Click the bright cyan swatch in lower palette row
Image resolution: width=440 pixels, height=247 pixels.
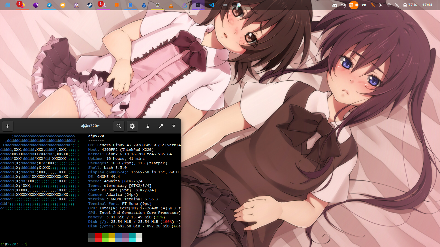[x=132, y=240]
